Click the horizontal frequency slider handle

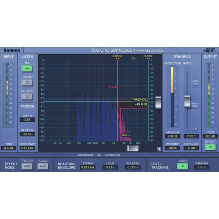coord(133,148)
